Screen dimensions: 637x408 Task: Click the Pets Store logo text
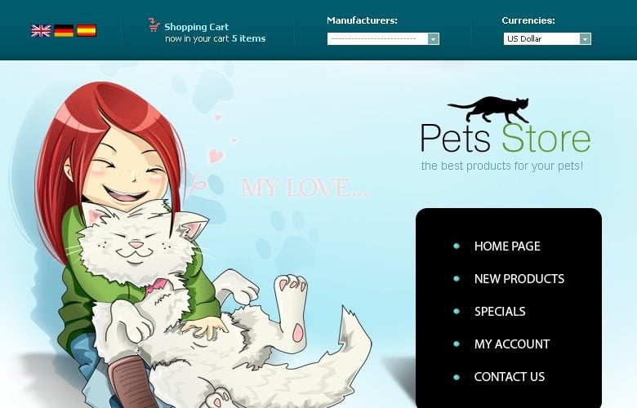506,138
